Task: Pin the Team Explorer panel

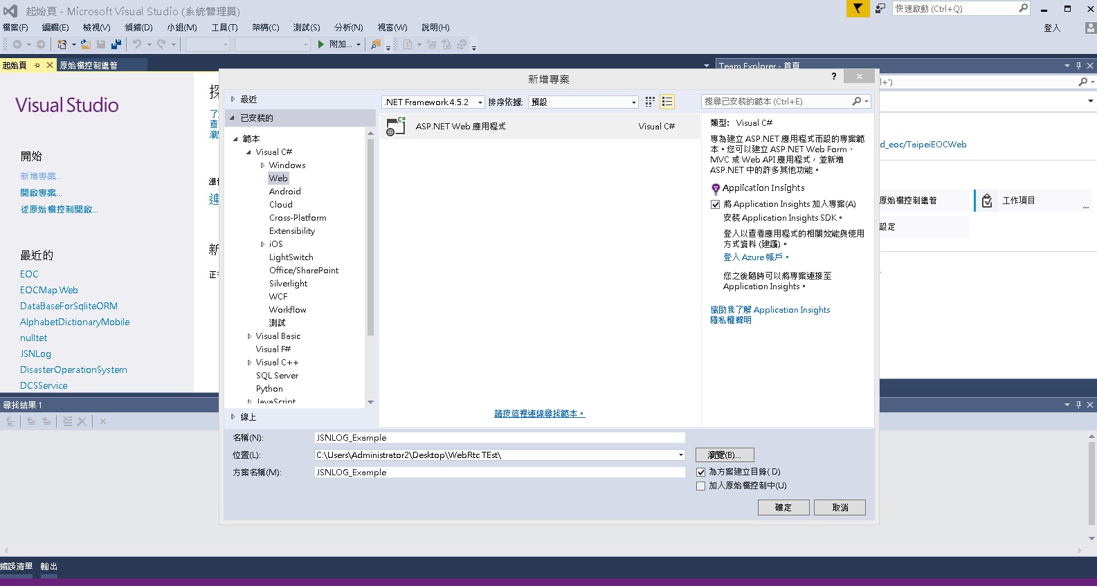Action: tap(1078, 66)
